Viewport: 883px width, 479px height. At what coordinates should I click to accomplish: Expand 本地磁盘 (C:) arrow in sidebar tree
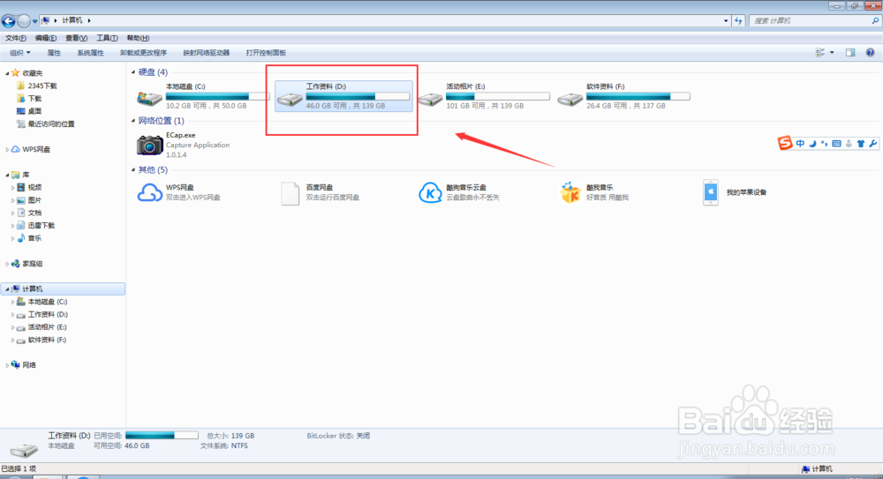tap(12, 303)
